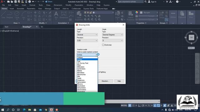Toggle object snap square icon in status bar
This screenshot has width=200, height=112.
coord(158,105)
